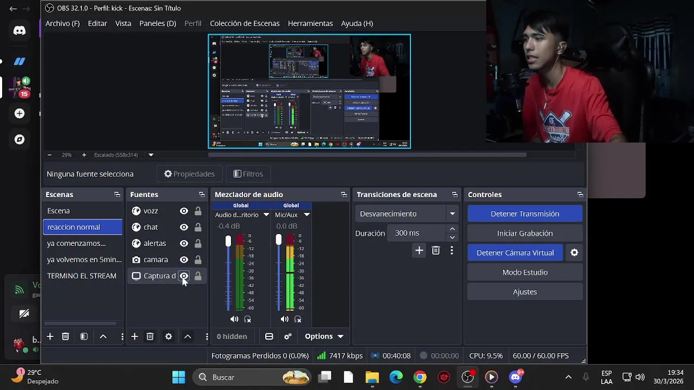The width and height of the screenshot is (694, 390).
Task: Decrease transition duration stepper
Action: [452, 237]
